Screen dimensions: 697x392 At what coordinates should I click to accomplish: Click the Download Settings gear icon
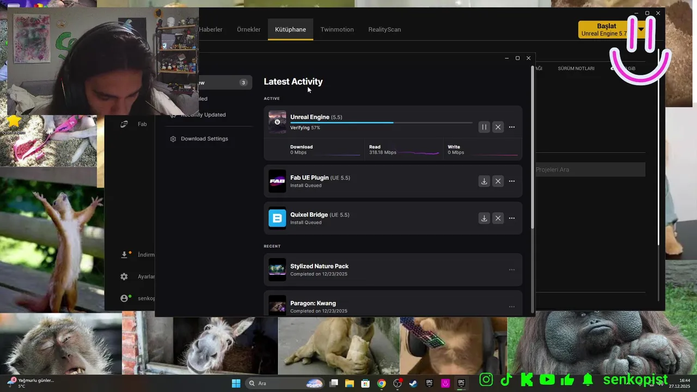click(173, 139)
